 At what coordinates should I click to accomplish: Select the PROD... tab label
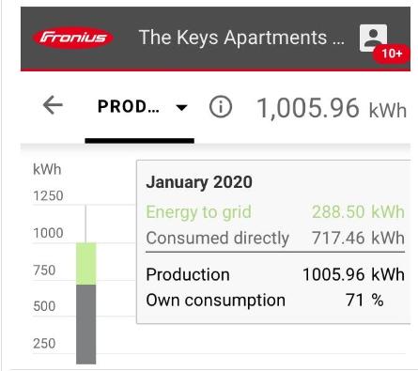coord(129,107)
